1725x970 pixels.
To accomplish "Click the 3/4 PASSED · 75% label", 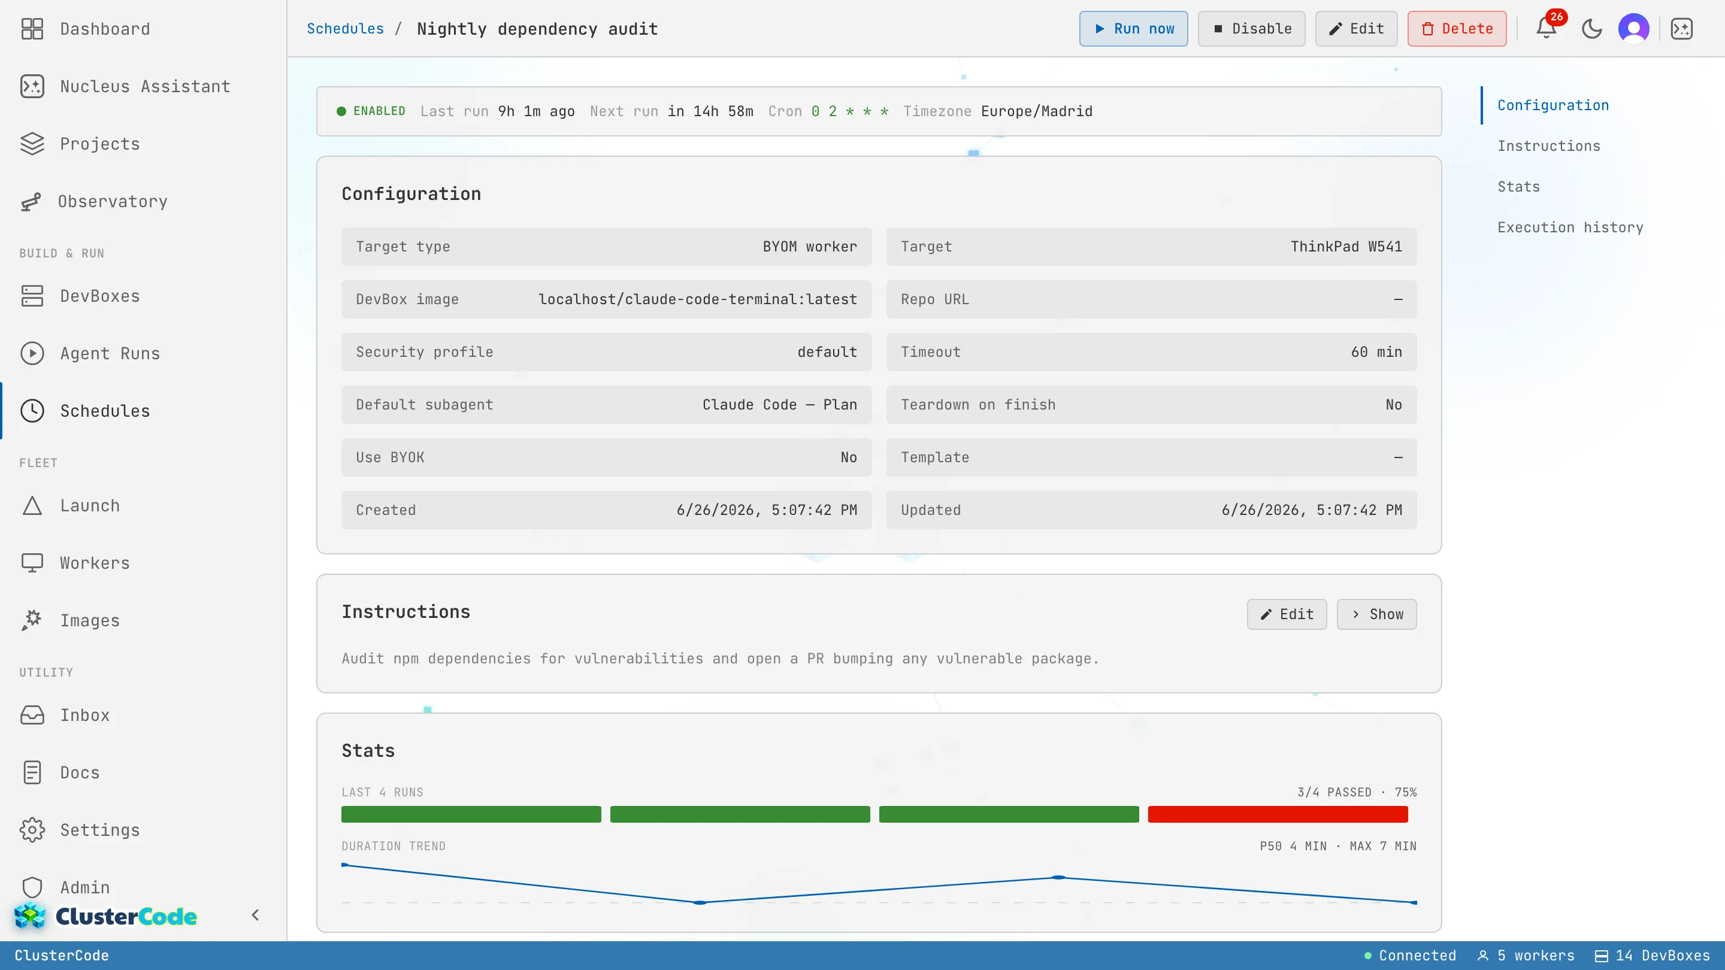I will [x=1357, y=793].
